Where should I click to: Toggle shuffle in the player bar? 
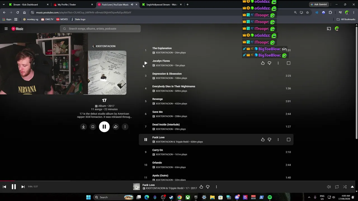345,187
